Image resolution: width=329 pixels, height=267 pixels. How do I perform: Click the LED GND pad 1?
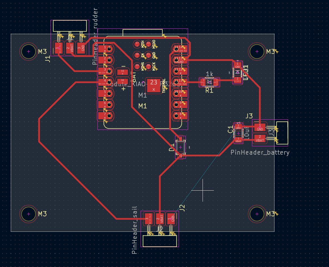pos(238,65)
